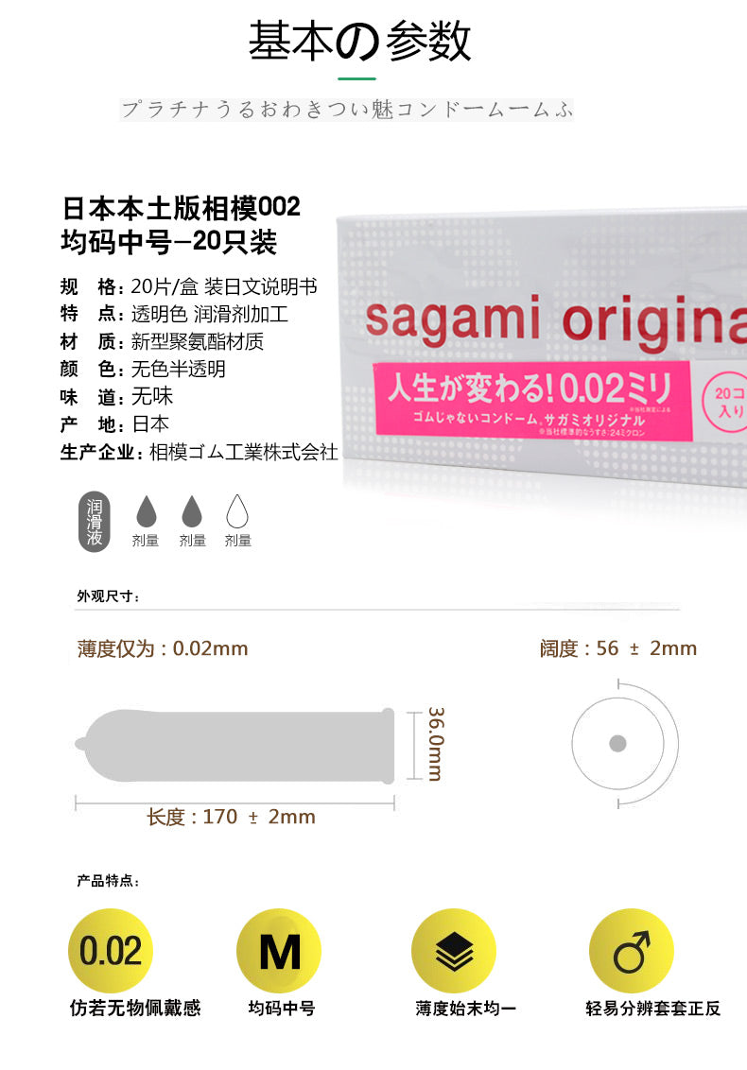747x1070 pixels.
Task: Click the pink 0.02ミリ banner on the box
Action: pyautogui.click(x=533, y=401)
